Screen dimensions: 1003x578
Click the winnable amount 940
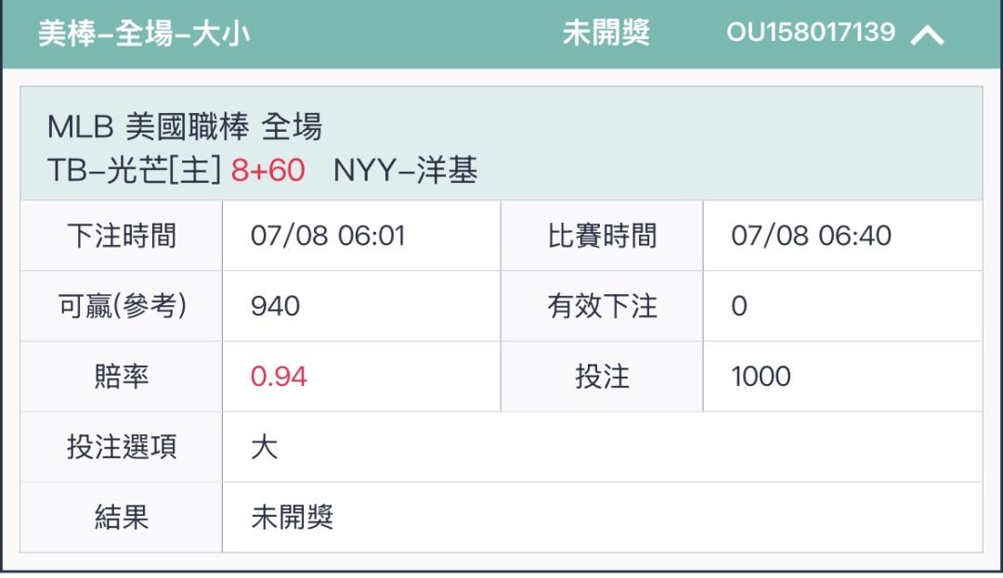point(275,306)
